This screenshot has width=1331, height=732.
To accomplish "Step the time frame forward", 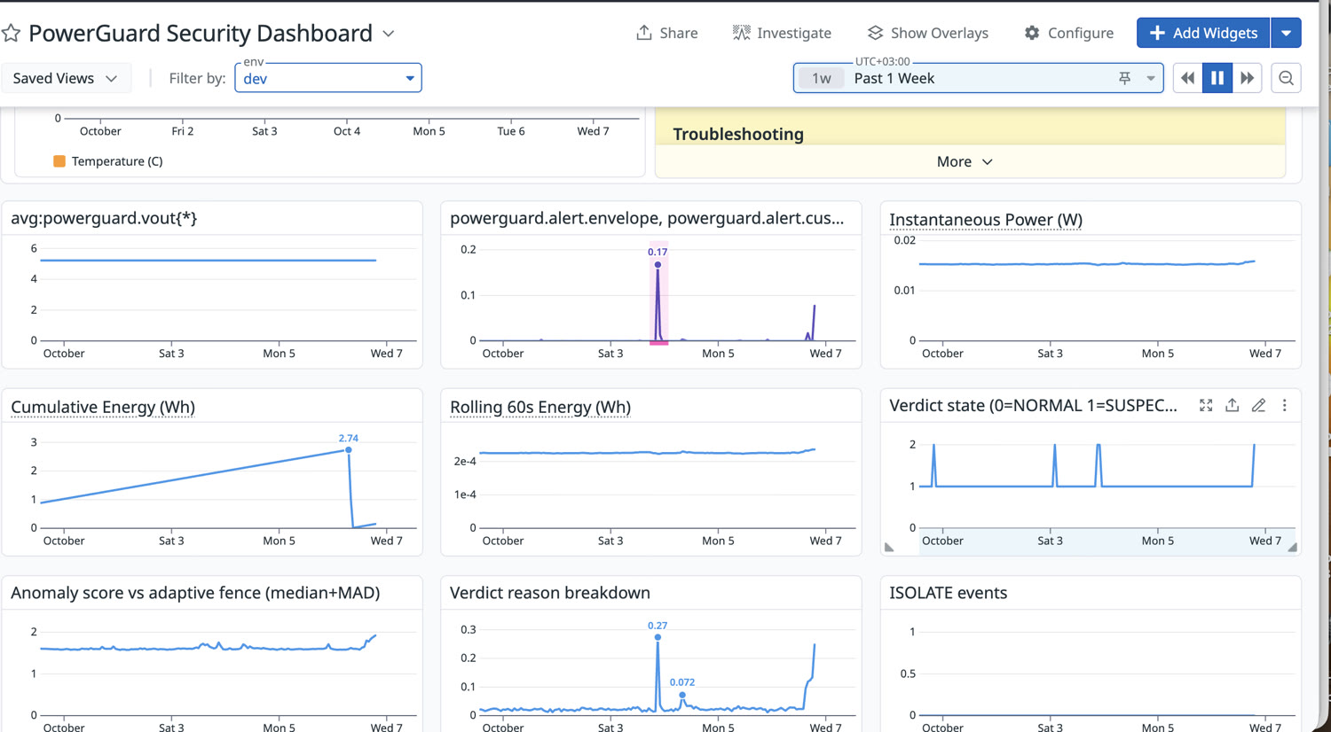I will (x=1248, y=78).
